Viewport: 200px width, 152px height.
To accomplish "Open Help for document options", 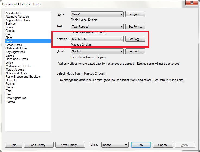I will 14,145.
